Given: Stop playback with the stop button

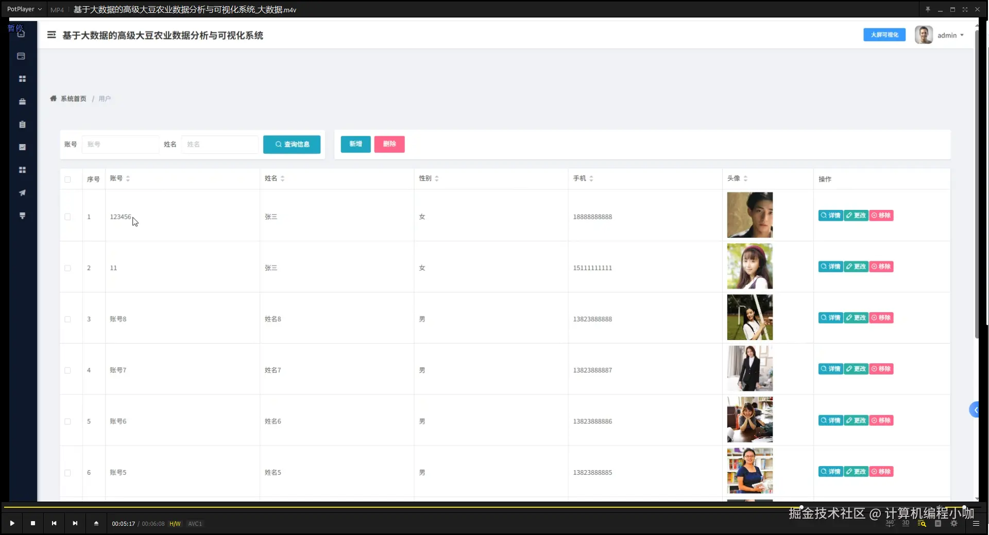Looking at the screenshot, I should [x=33, y=523].
